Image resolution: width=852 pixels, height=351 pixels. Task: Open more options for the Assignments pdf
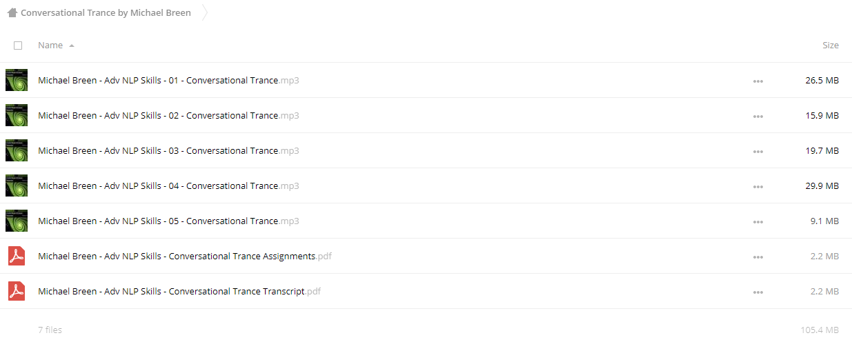758,257
